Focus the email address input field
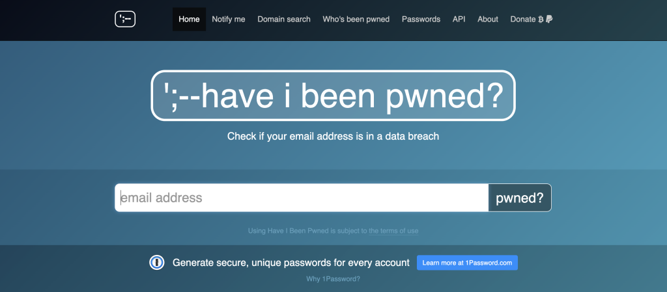This screenshot has width=667, height=292. [302, 198]
